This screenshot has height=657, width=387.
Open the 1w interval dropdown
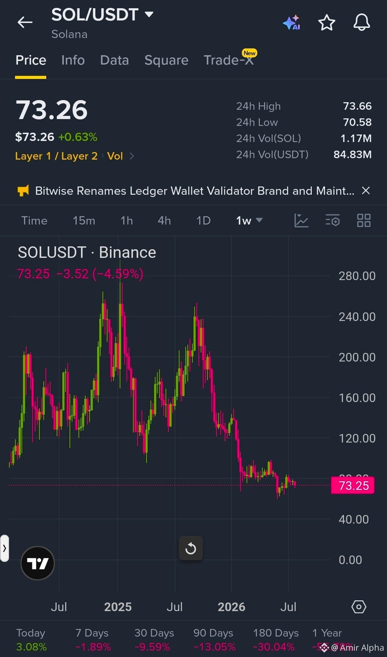point(249,221)
